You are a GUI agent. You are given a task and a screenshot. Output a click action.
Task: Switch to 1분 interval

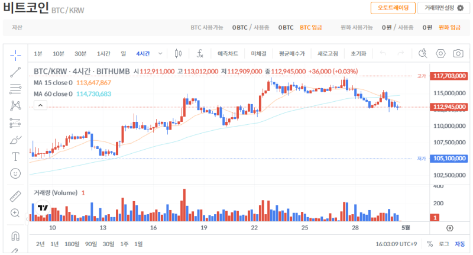tap(38, 54)
